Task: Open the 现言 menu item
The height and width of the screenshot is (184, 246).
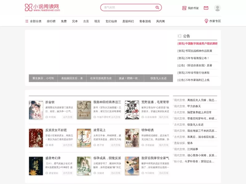Action: 97,21
